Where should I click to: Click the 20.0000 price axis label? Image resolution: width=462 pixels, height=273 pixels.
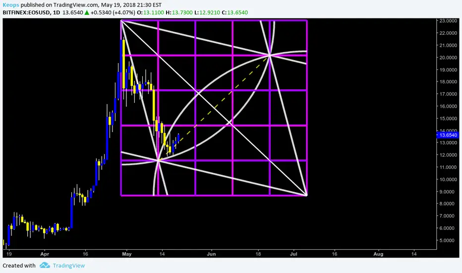coord(448,58)
